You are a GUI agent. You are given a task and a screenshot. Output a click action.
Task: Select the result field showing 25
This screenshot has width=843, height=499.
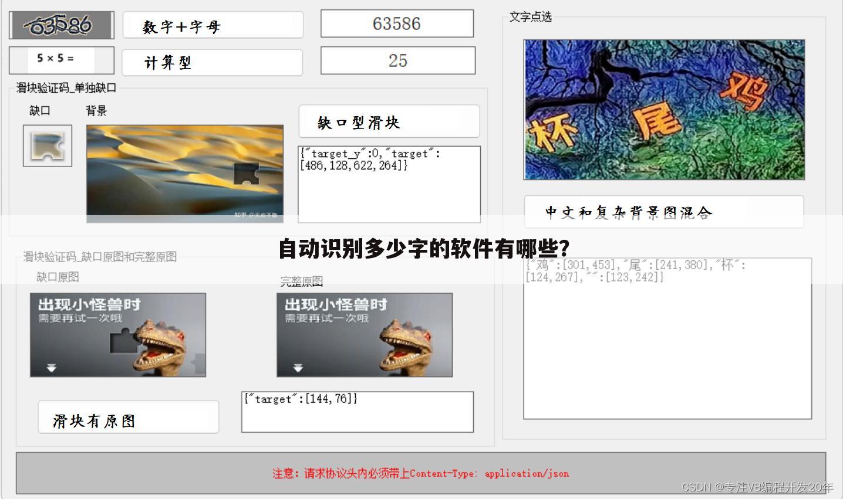coord(397,60)
